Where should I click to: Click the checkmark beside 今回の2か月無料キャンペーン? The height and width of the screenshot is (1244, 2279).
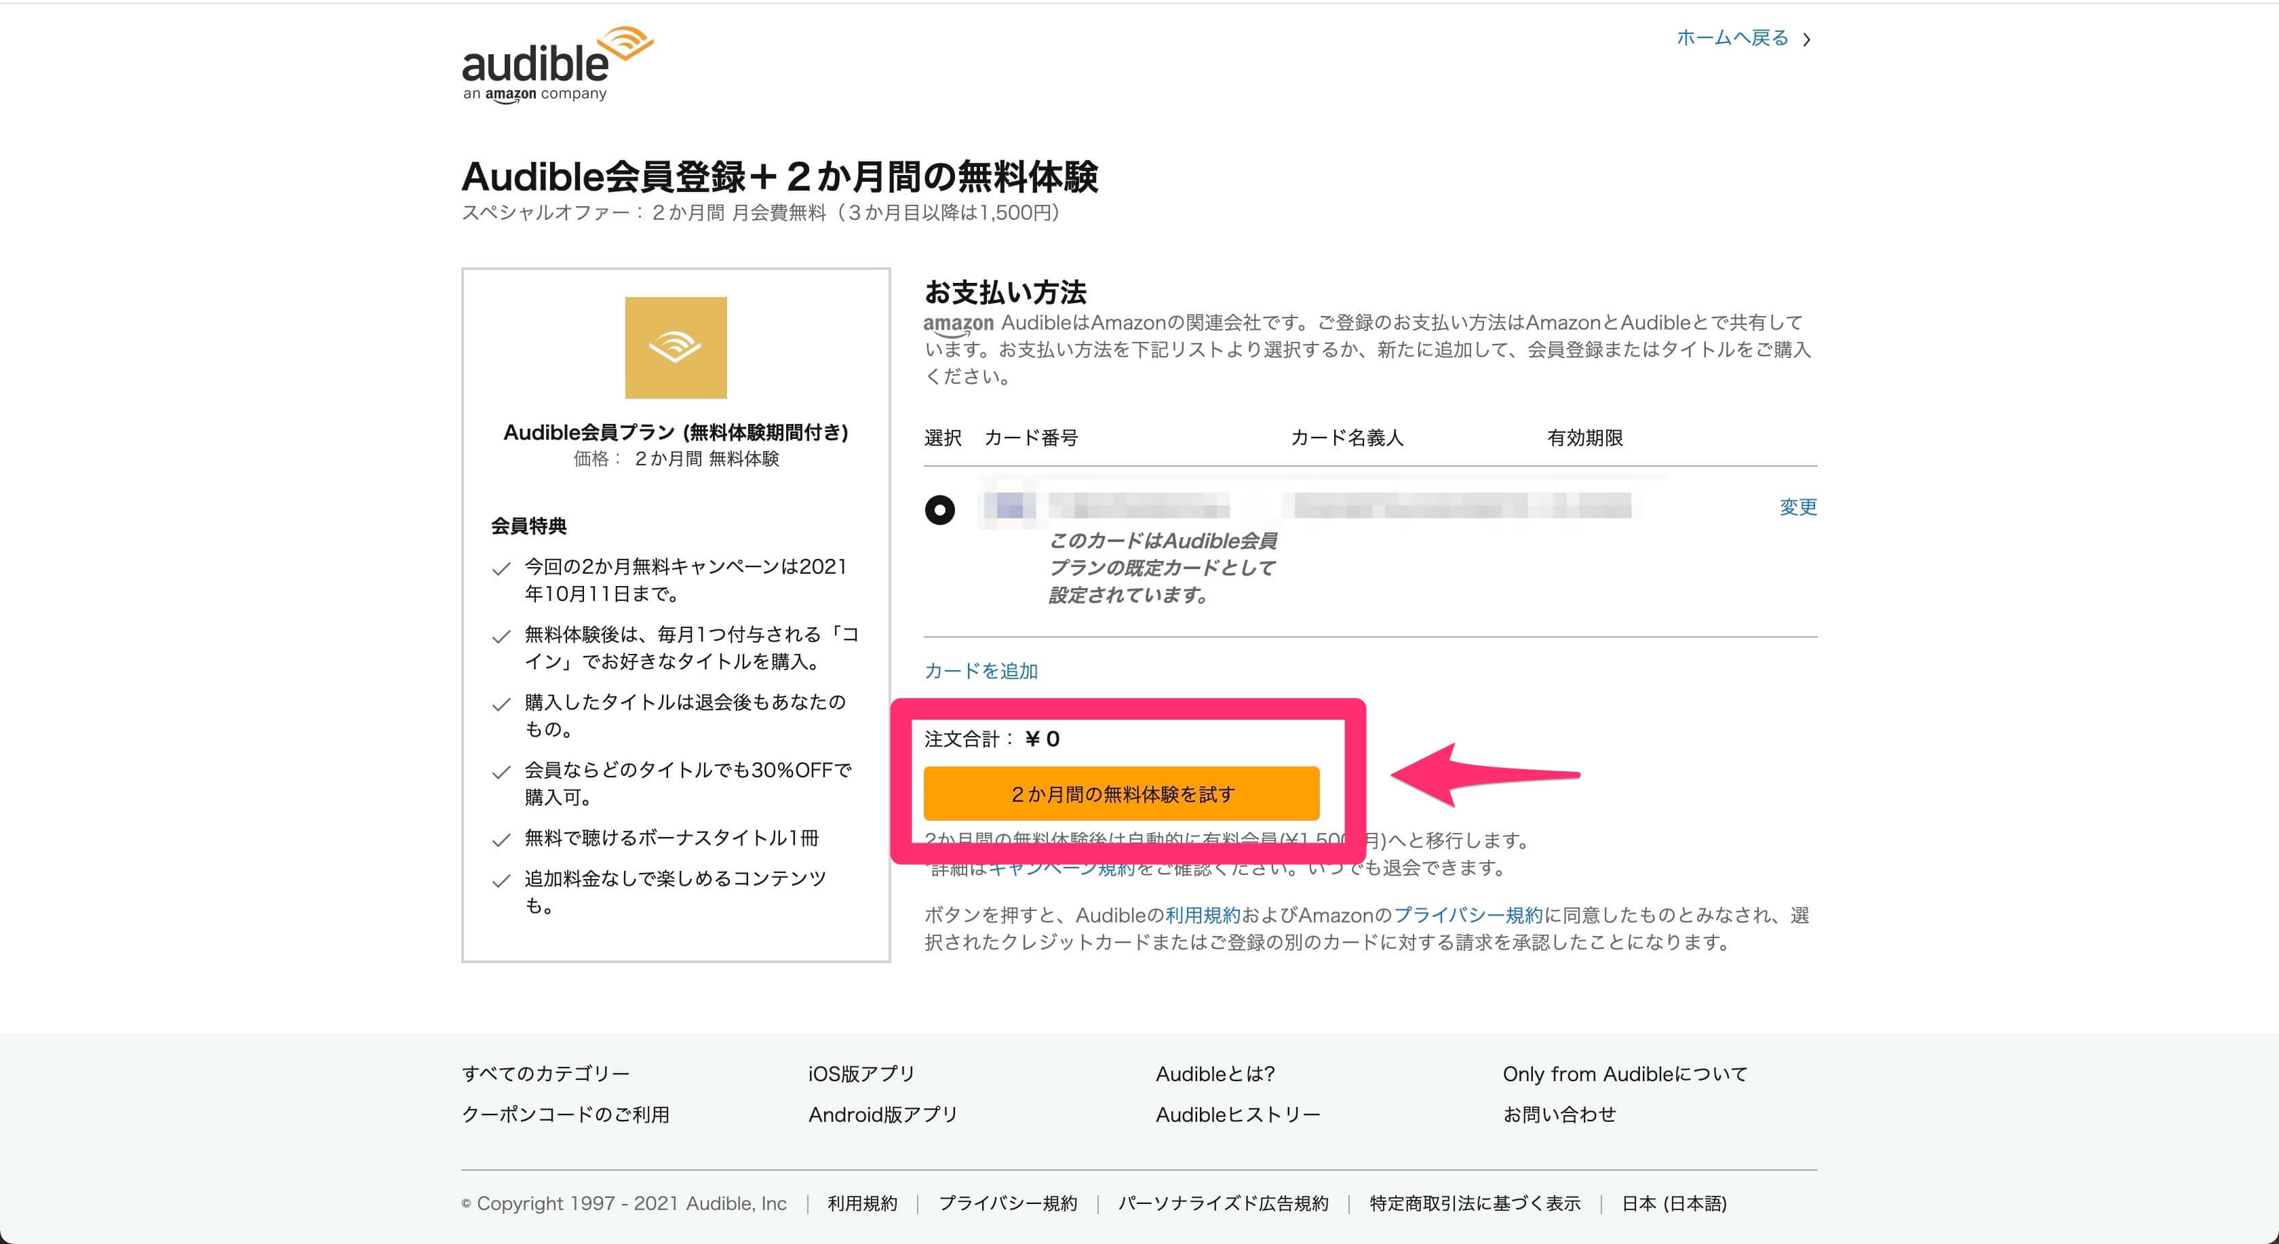[501, 569]
